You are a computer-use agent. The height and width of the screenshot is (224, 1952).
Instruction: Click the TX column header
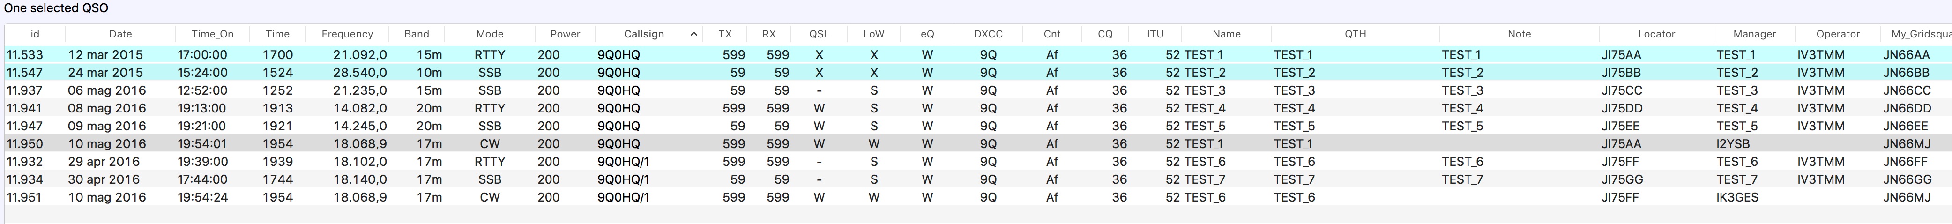[x=725, y=34]
